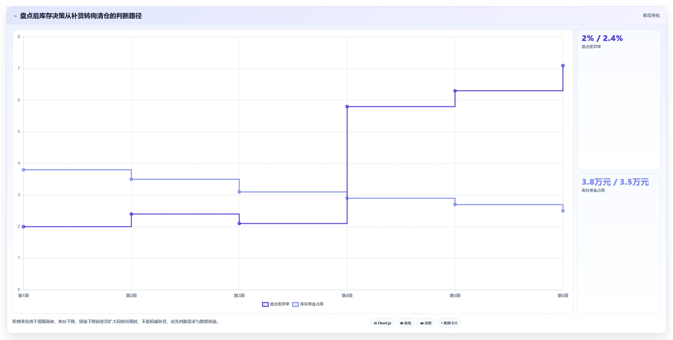Click the 盘点差异率 caption in the metric card

click(x=591, y=47)
